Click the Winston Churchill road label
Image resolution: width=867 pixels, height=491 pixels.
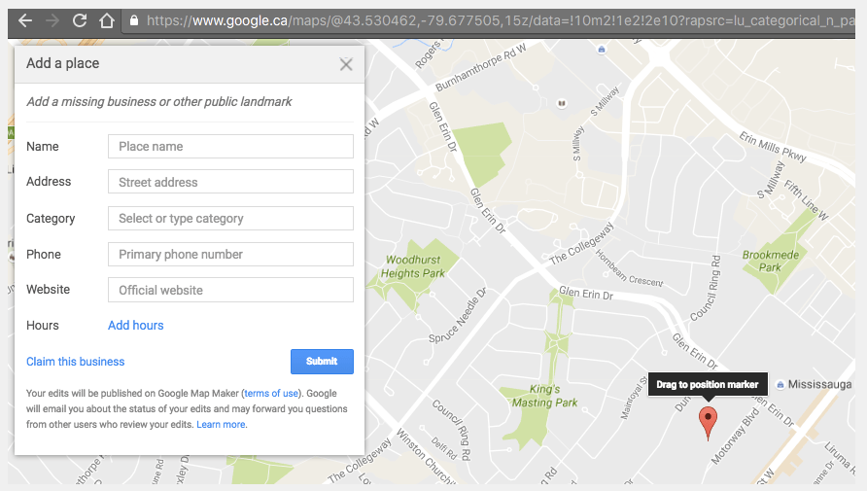(425, 456)
